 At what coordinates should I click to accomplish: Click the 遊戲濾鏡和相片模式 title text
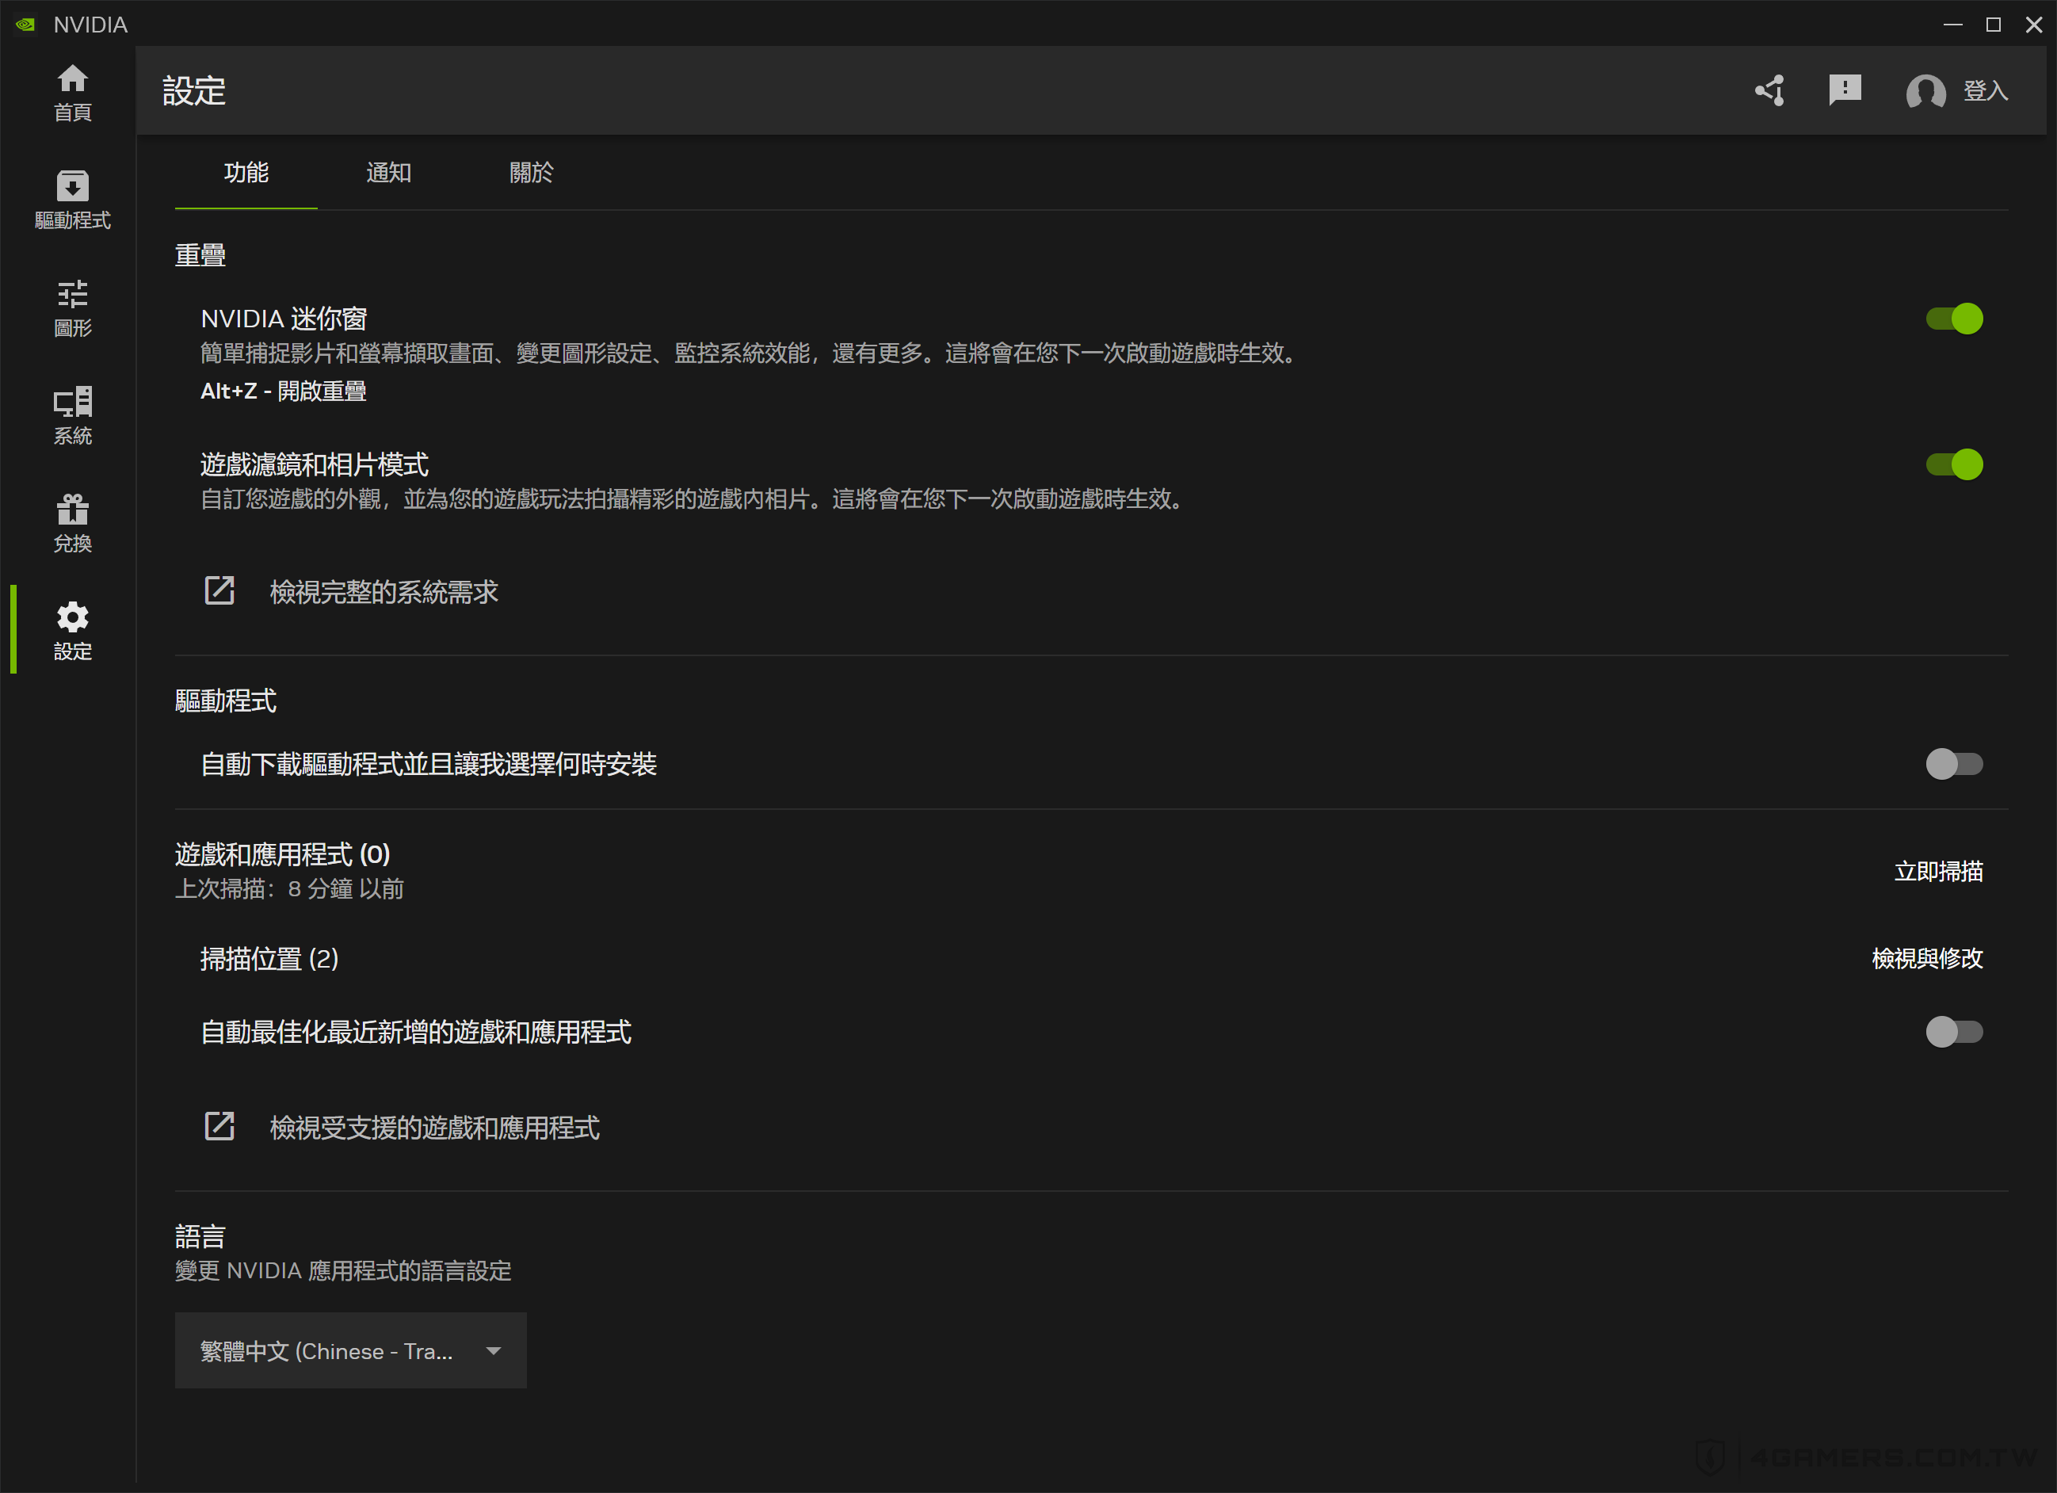pos(315,464)
